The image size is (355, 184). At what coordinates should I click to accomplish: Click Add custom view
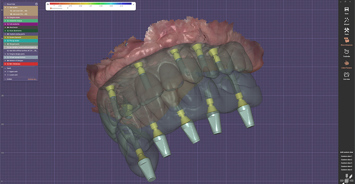(x=346, y=152)
